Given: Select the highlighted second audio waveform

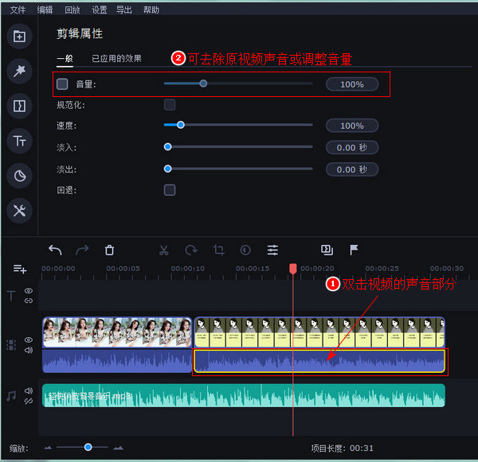Looking at the screenshot, I should [319, 361].
